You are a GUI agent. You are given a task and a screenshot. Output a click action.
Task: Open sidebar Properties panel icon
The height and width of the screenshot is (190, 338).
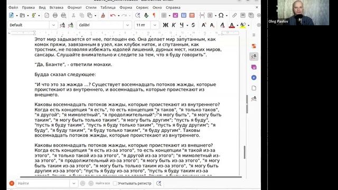pyautogui.click(x=254, y=46)
